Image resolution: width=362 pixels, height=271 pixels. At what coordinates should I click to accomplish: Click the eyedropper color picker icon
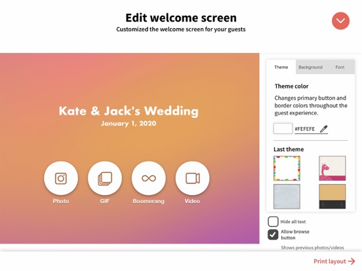click(x=324, y=129)
